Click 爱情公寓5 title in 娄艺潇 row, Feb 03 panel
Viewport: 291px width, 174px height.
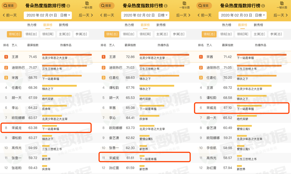pos(243,129)
